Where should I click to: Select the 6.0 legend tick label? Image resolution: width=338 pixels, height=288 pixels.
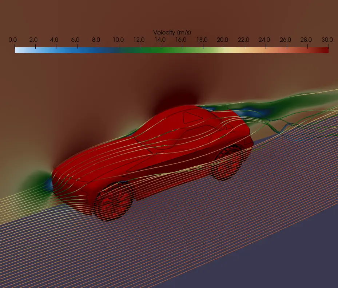coord(75,40)
